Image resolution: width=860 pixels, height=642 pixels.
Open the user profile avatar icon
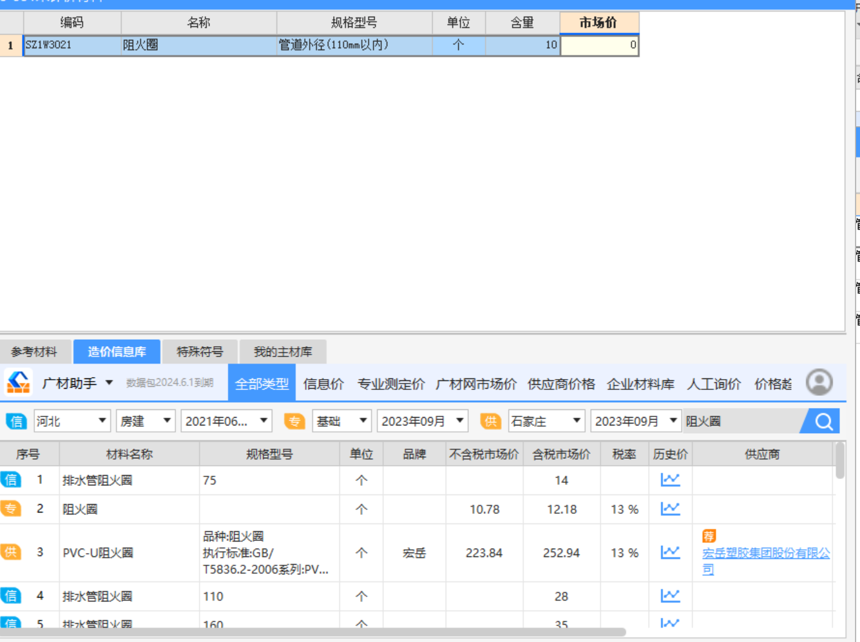[819, 382]
